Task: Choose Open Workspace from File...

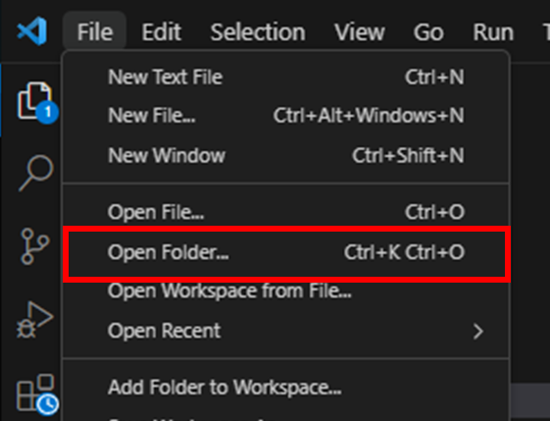Action: [x=286, y=291]
